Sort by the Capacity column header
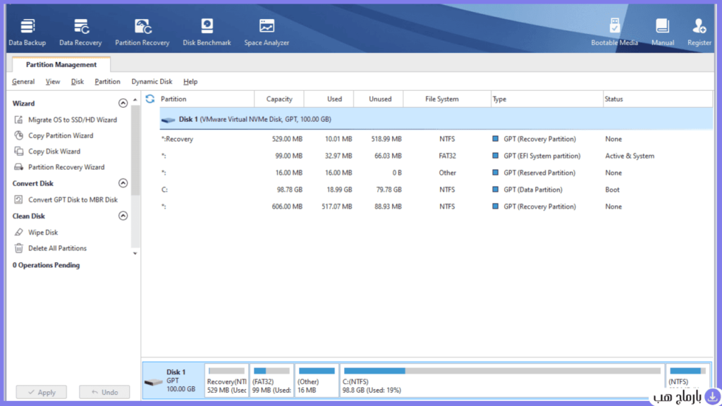 (x=279, y=99)
